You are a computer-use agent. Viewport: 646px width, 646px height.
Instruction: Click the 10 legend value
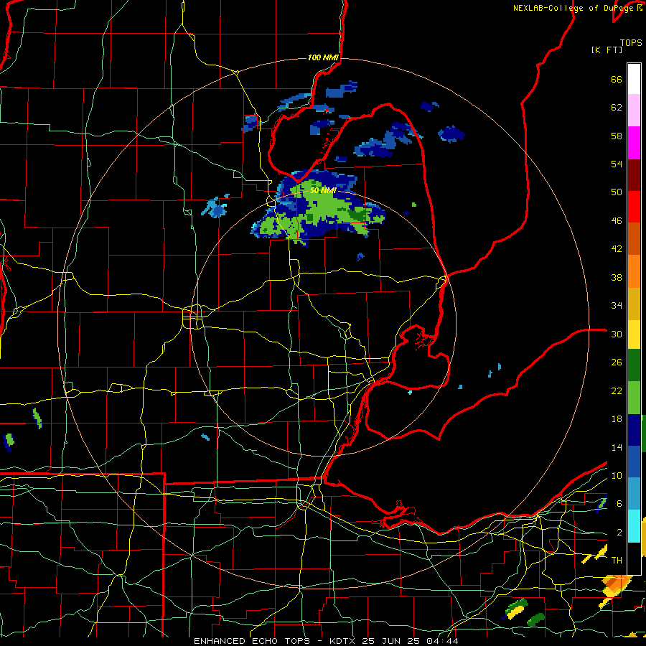pos(617,475)
